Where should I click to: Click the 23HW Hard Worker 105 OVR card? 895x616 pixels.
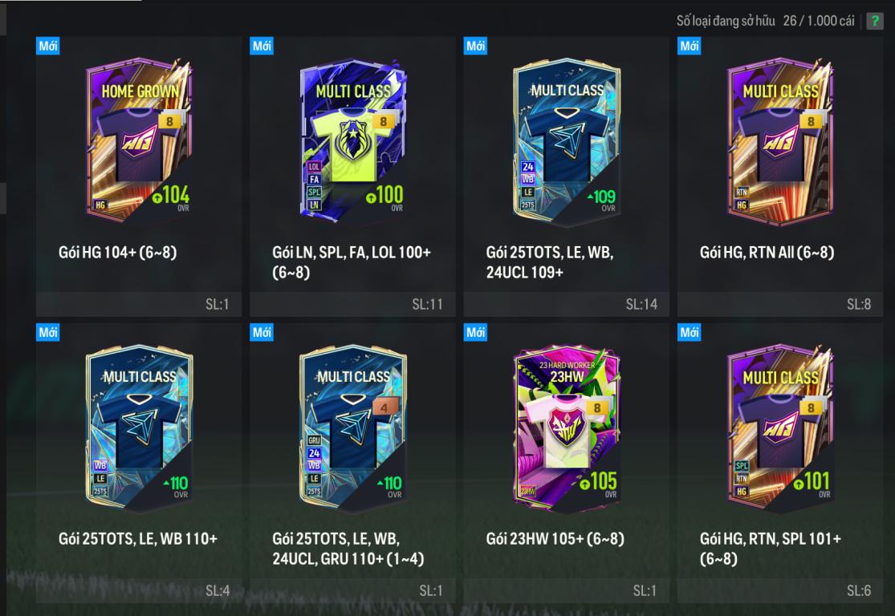pos(566,428)
